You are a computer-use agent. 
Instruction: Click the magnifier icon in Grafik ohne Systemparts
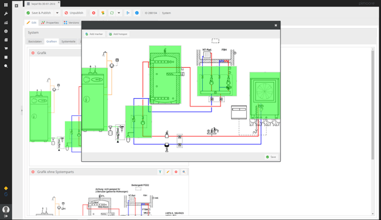pos(184,172)
